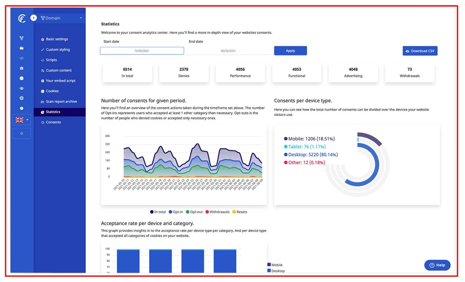
Task: Click the 'Acceptance rate per device and category.' heading
Action: click(x=148, y=223)
